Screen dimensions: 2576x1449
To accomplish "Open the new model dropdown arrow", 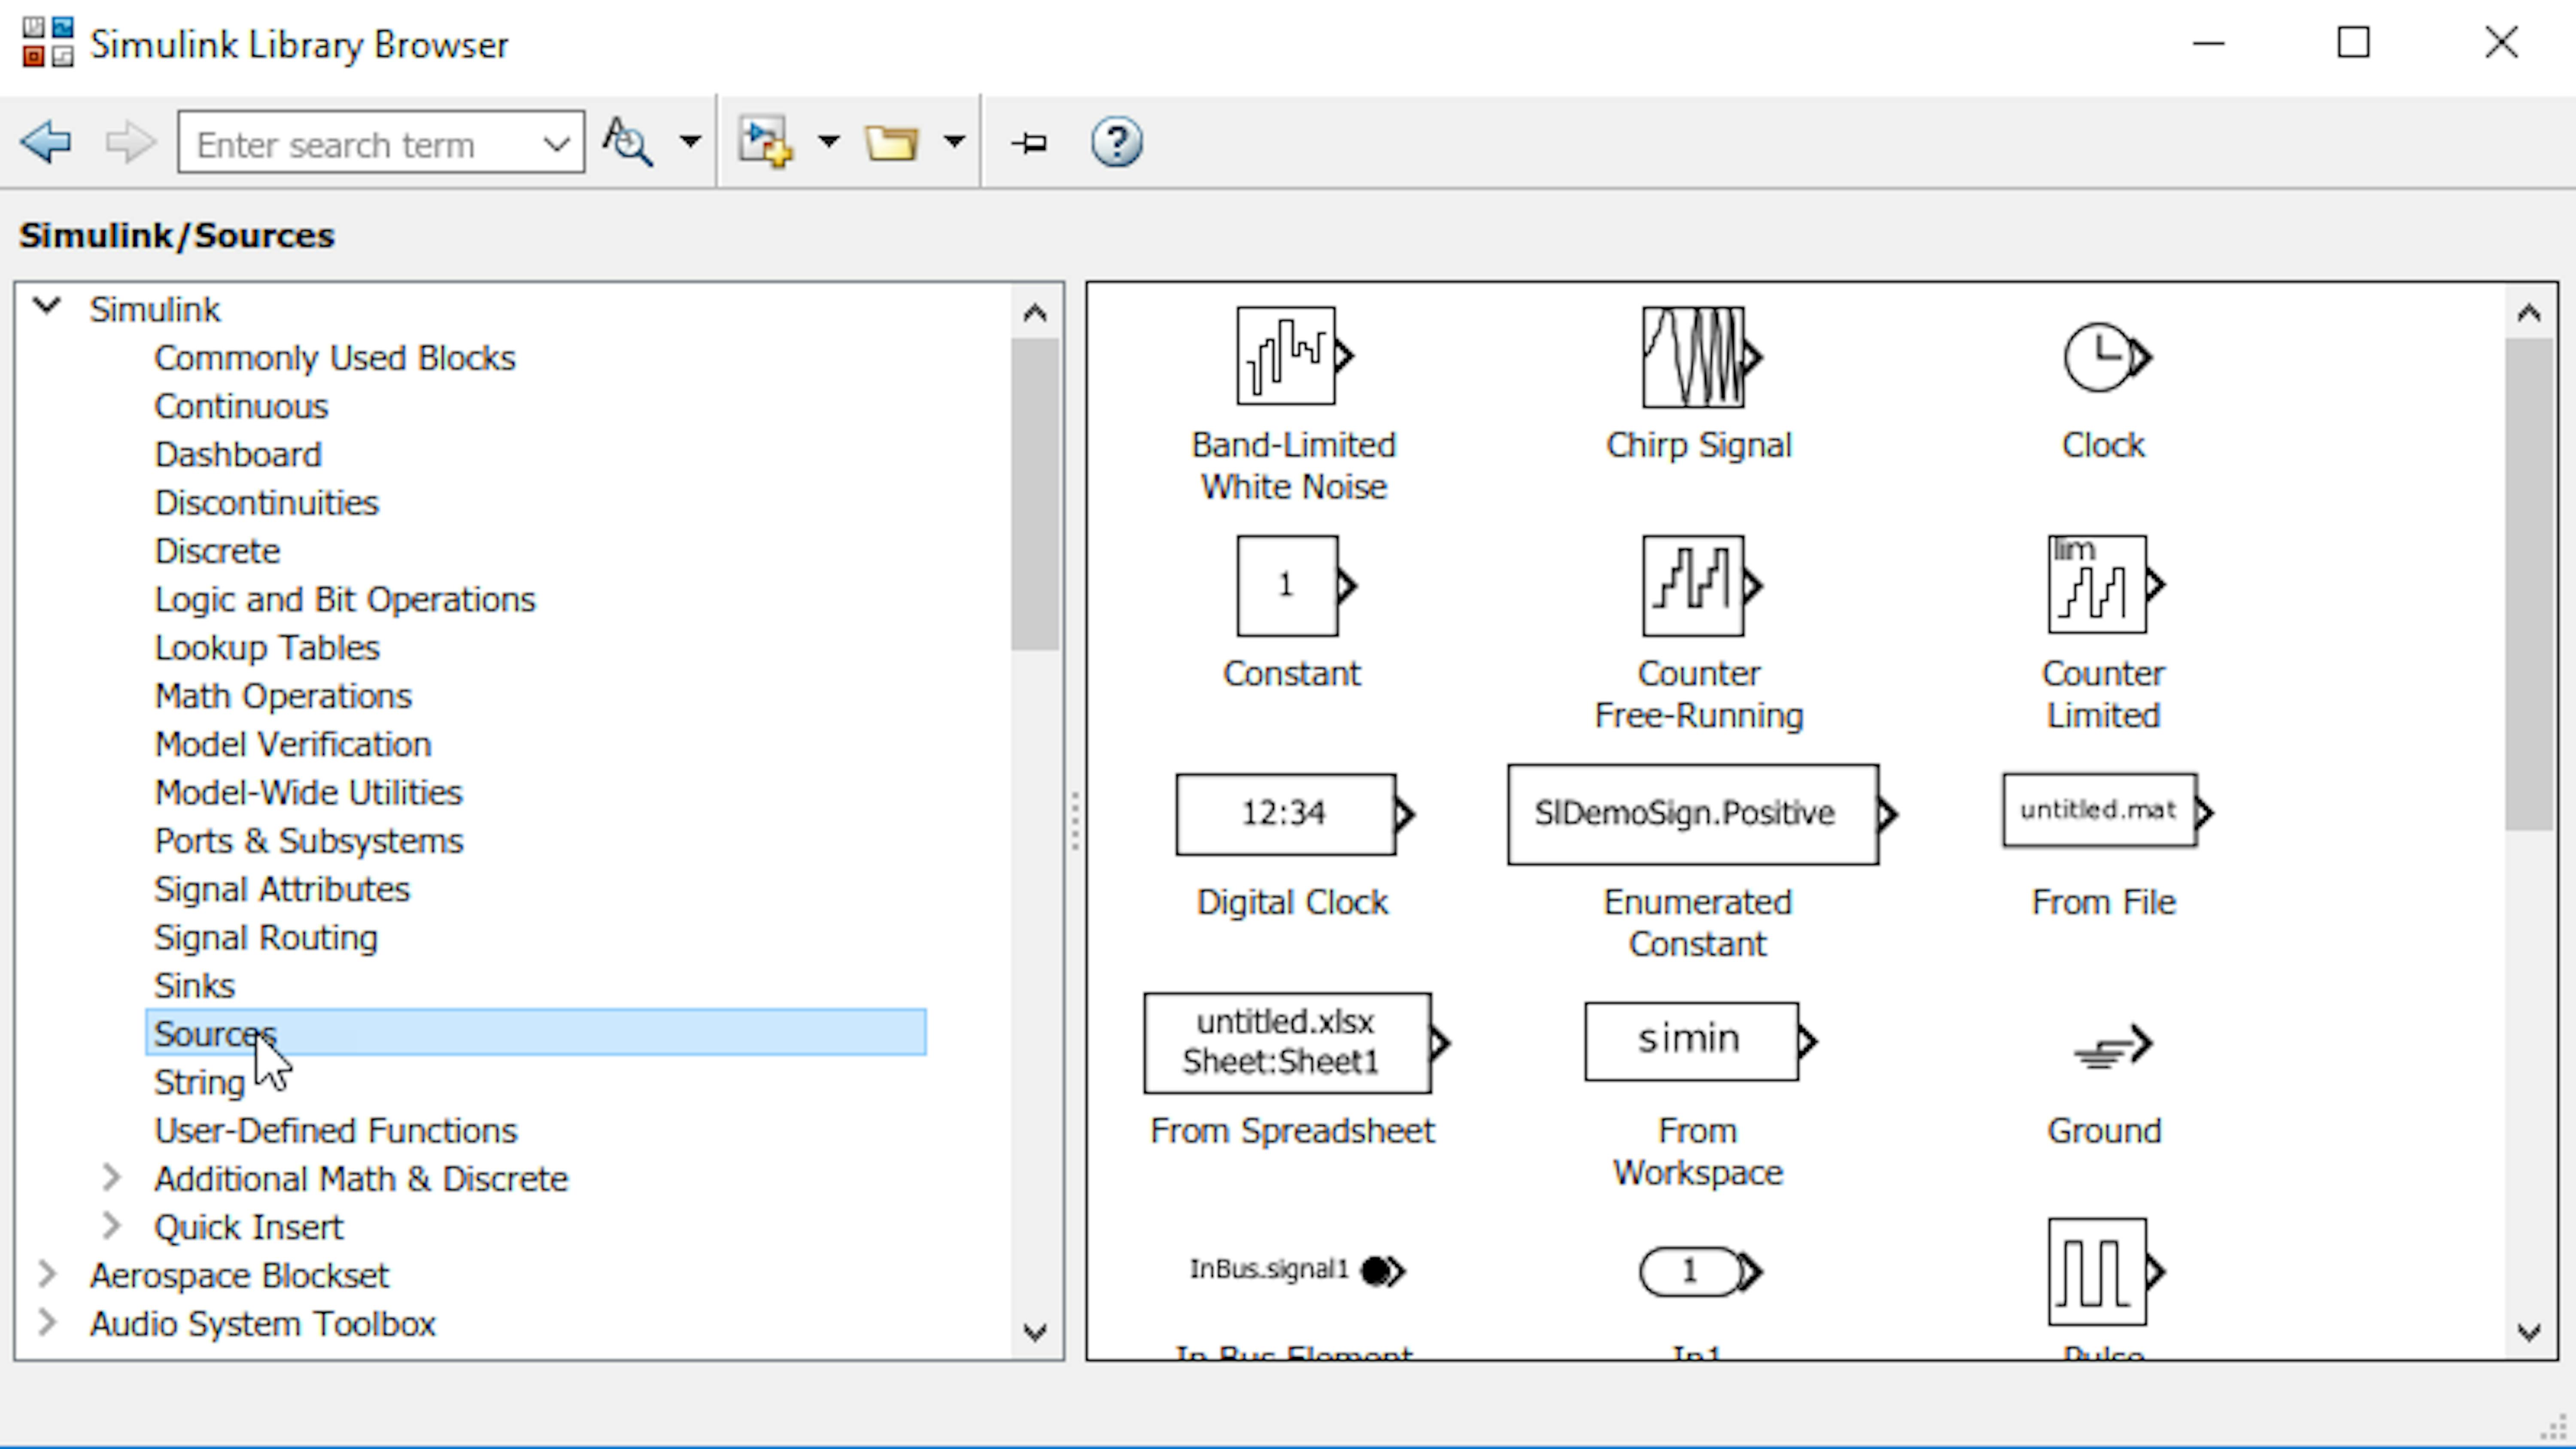I will pyautogui.click(x=828, y=142).
